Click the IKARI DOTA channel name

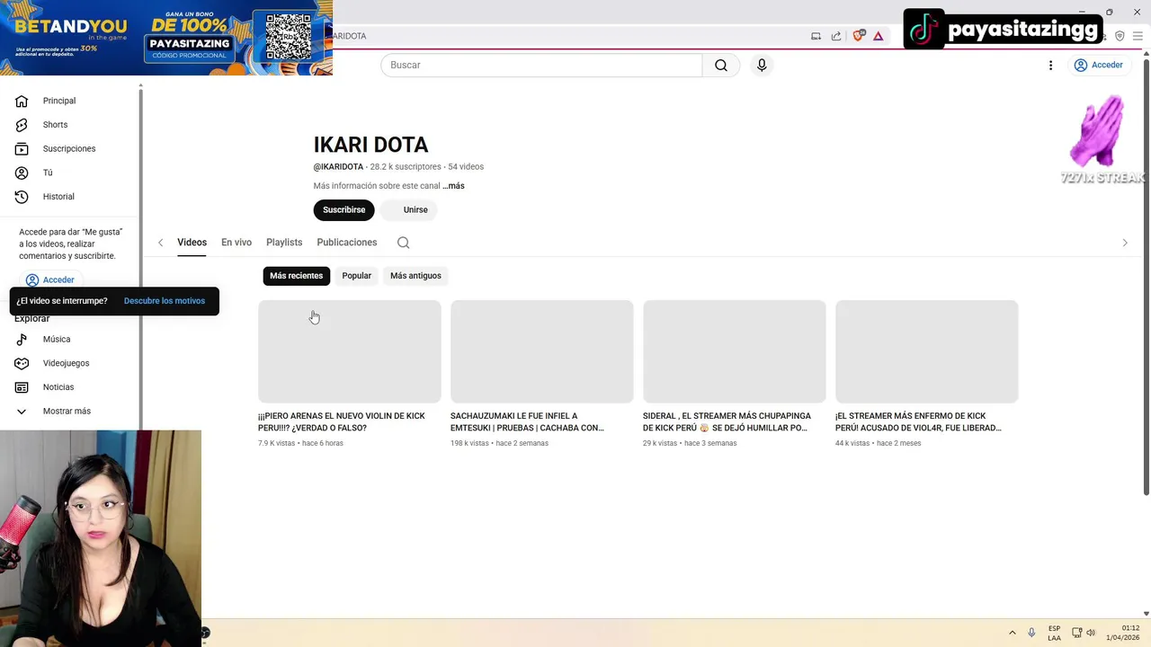(x=370, y=145)
